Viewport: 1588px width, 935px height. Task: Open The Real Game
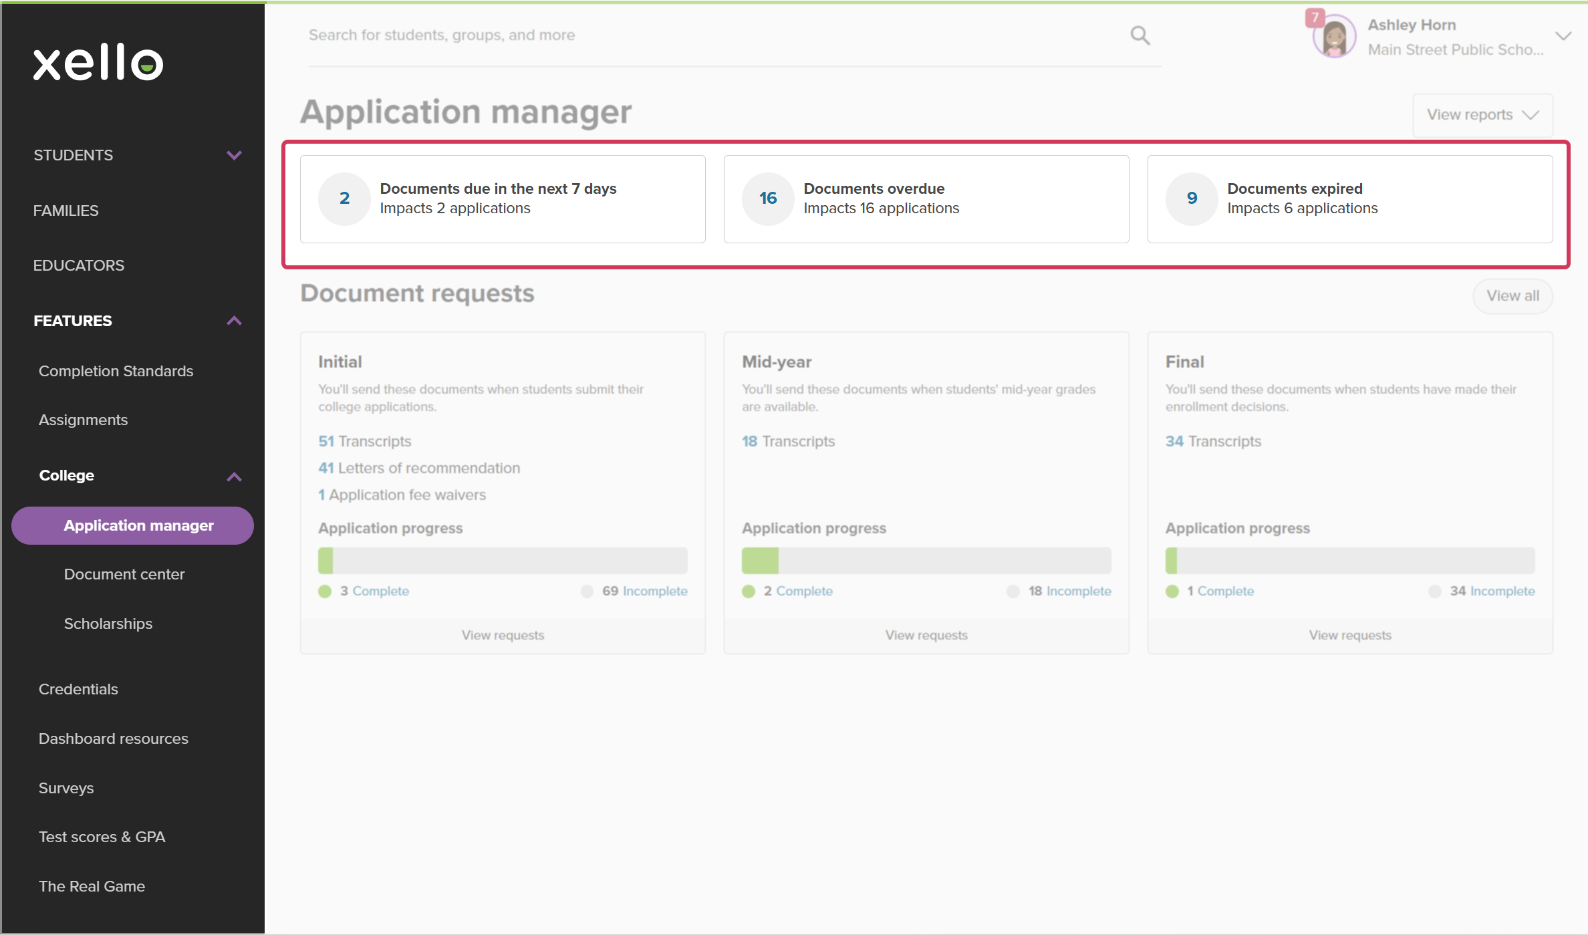92,886
